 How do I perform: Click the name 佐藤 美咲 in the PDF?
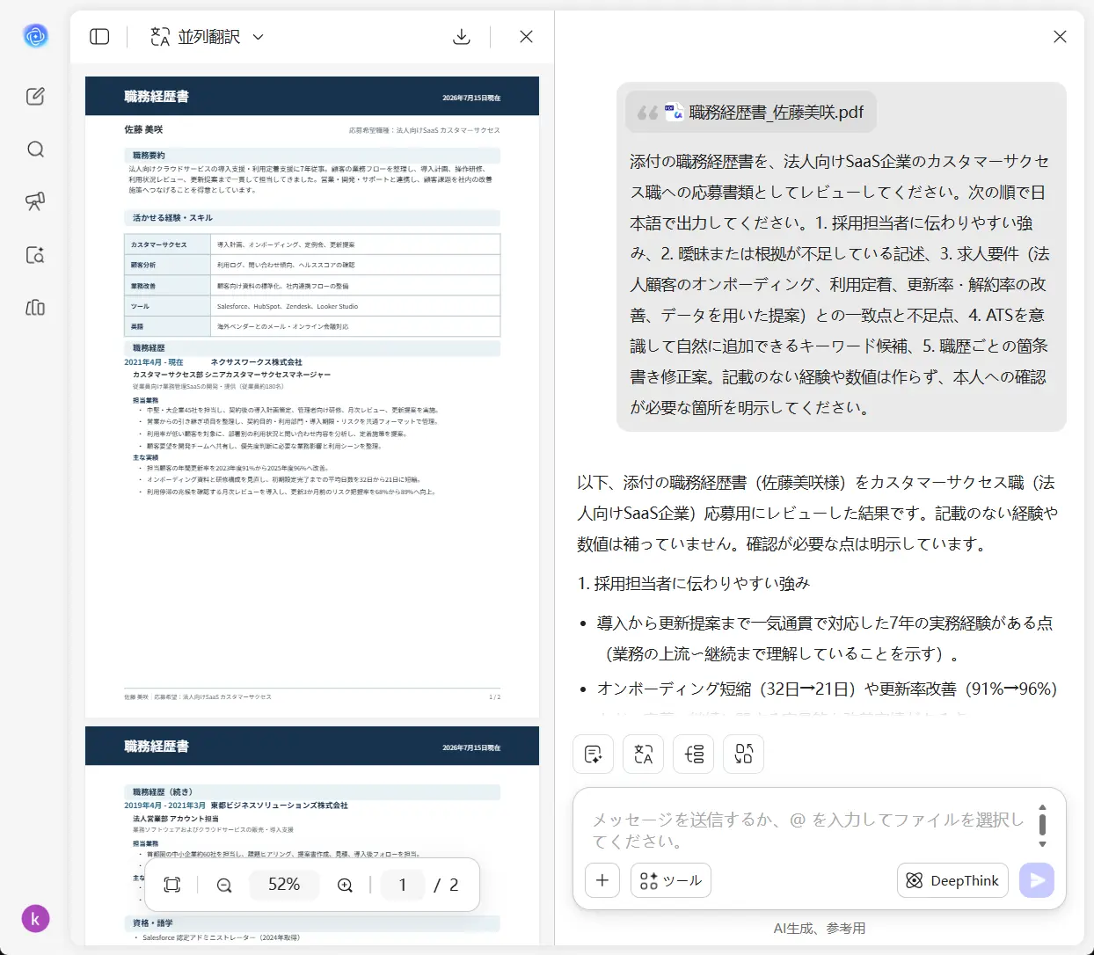point(144,129)
